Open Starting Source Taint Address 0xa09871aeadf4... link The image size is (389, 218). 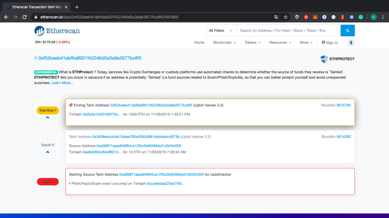161,174
